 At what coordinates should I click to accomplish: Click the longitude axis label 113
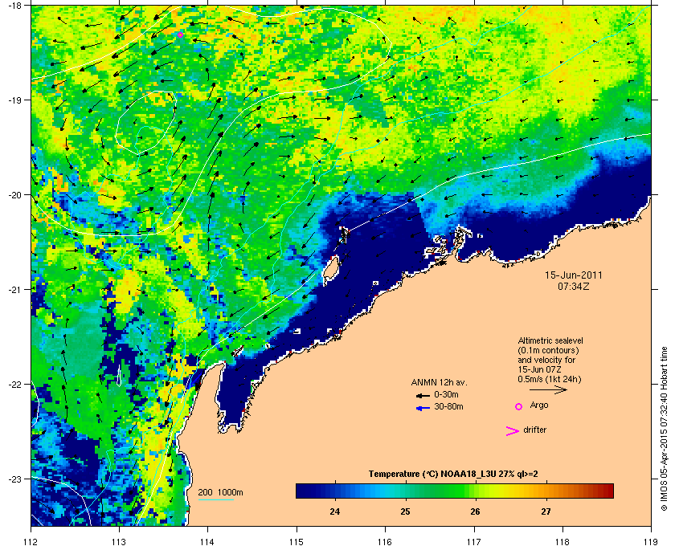[x=119, y=541]
